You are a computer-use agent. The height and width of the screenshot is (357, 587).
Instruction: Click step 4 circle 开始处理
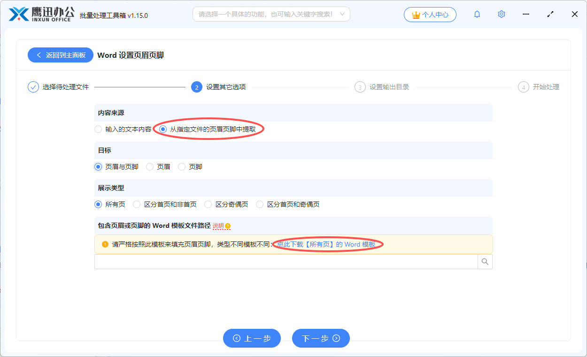coord(524,87)
